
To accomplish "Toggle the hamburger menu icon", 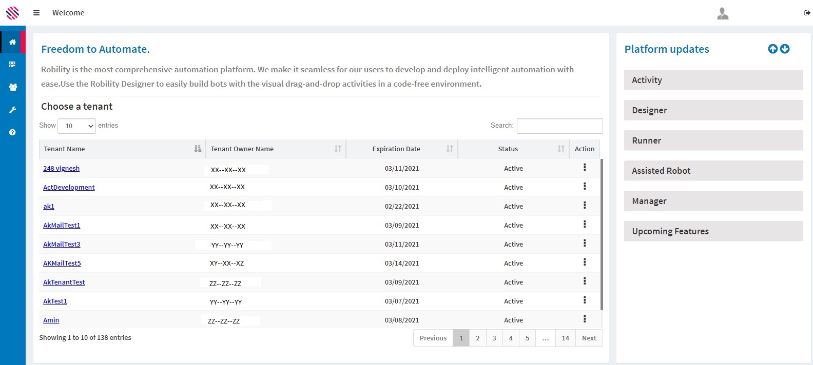I will (36, 13).
